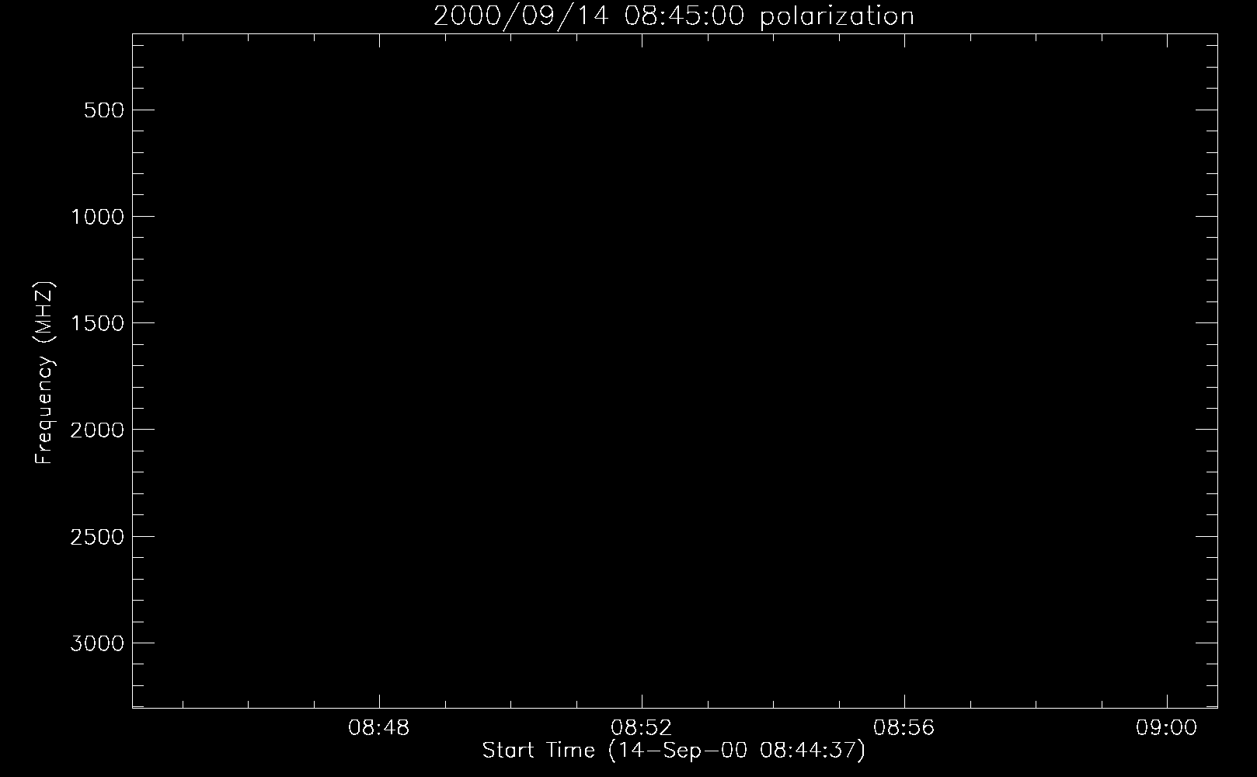
Task: Click the 1500 frequency tick label
Action: point(97,323)
